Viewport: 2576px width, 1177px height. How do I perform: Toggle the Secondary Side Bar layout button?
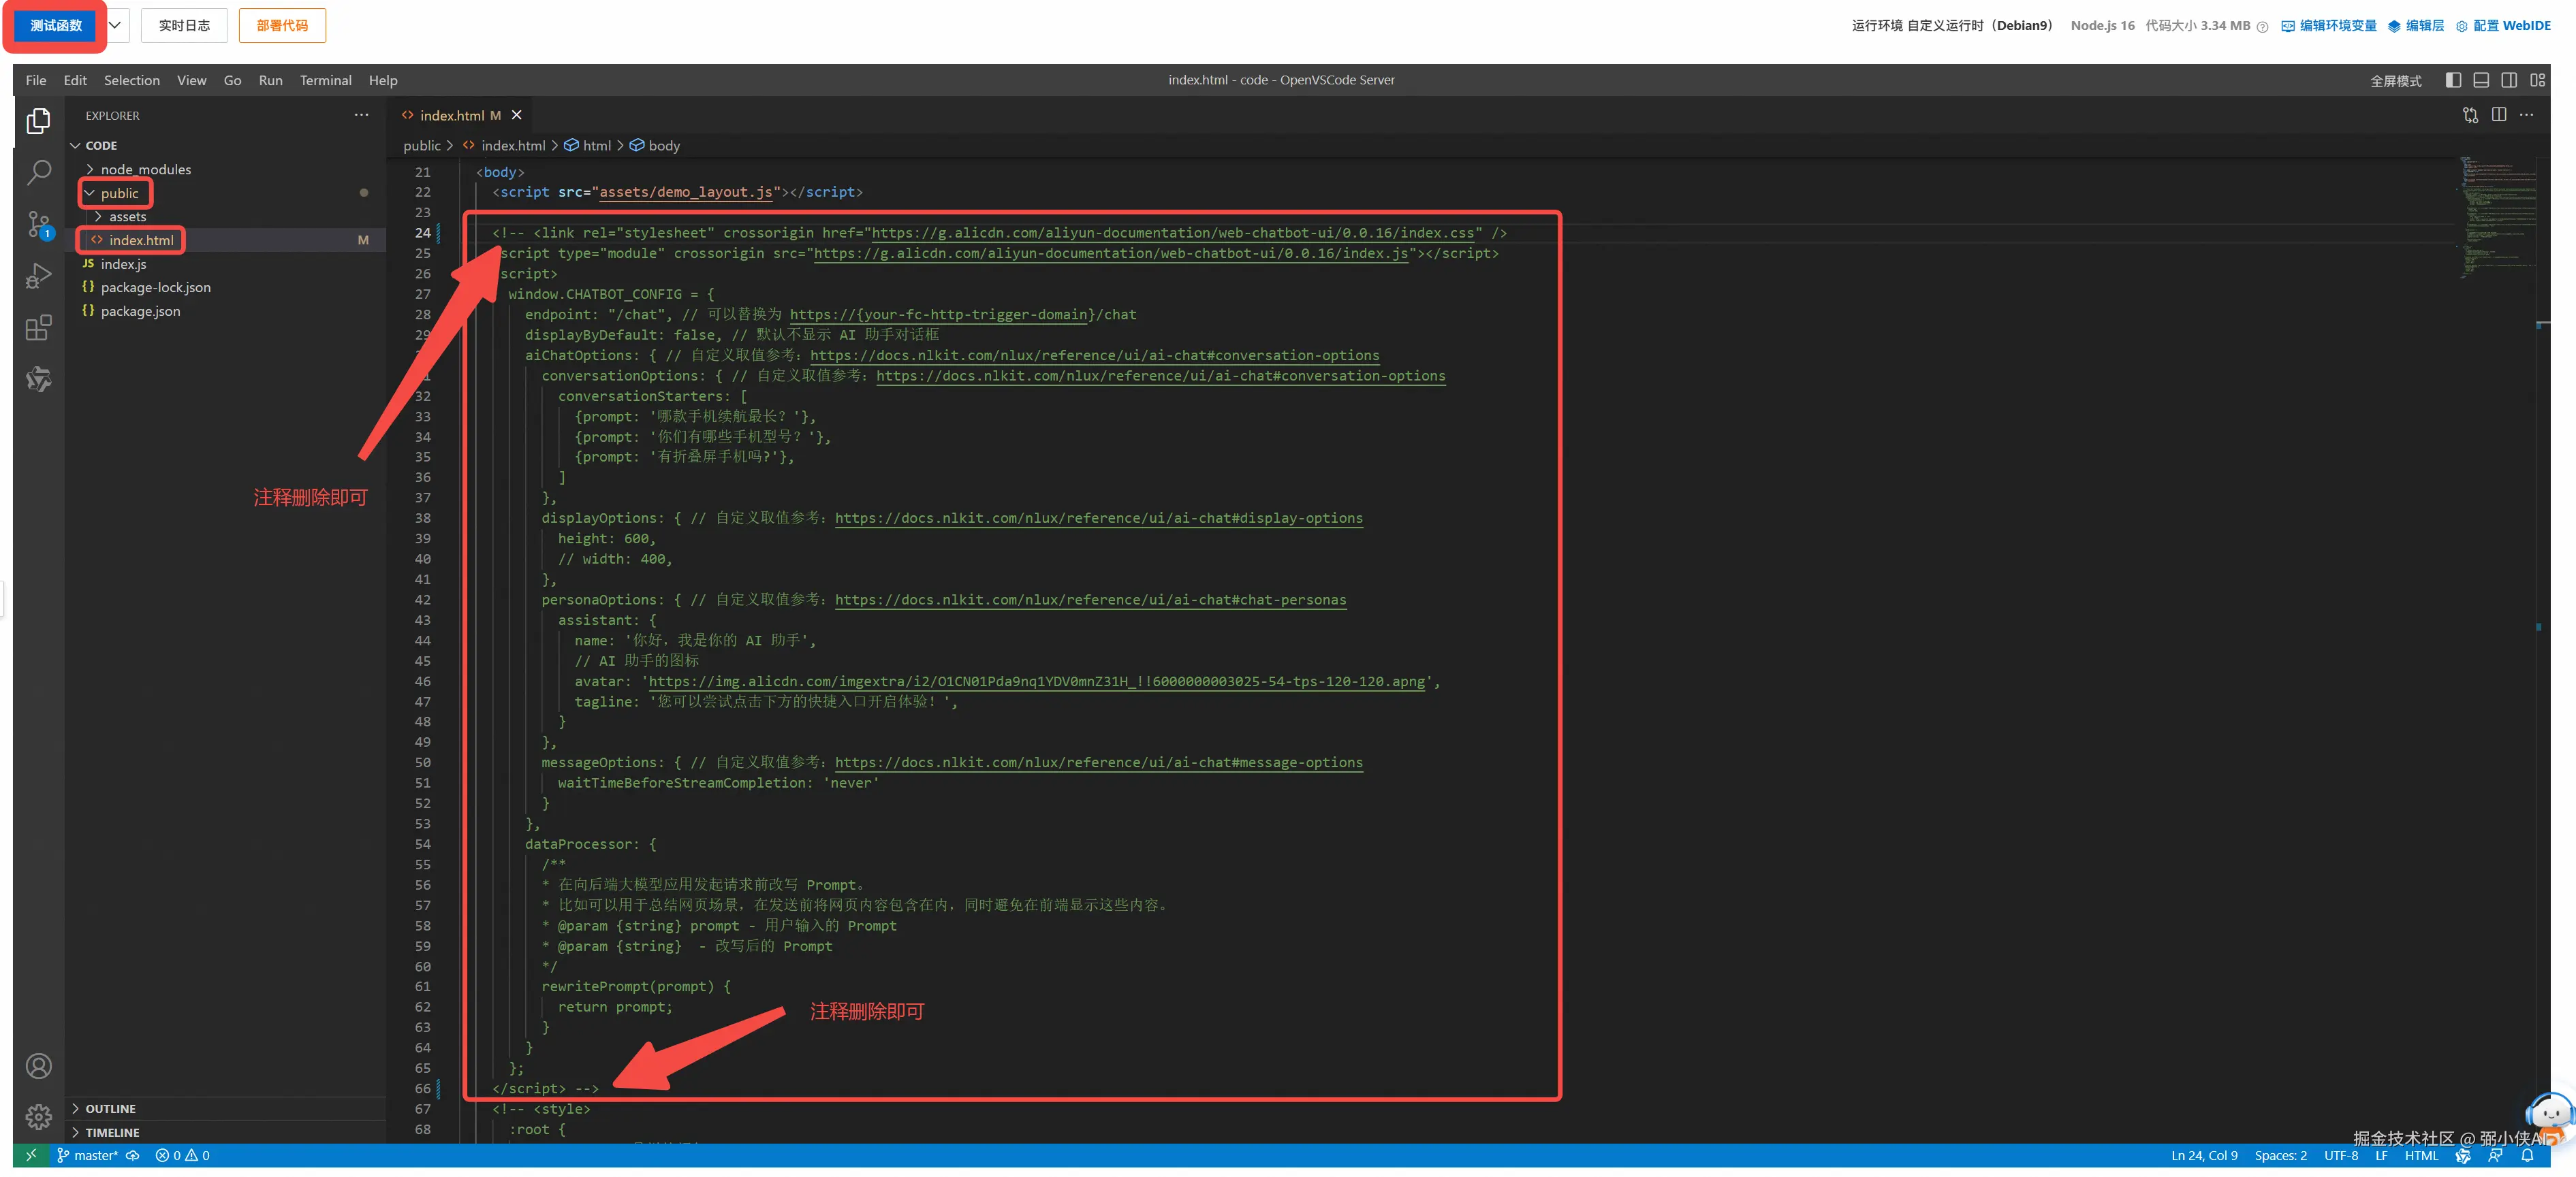coord(2509,80)
